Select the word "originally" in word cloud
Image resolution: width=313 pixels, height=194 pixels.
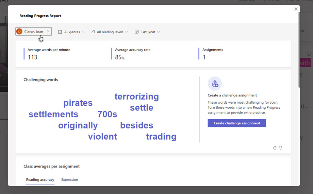tap(78, 126)
